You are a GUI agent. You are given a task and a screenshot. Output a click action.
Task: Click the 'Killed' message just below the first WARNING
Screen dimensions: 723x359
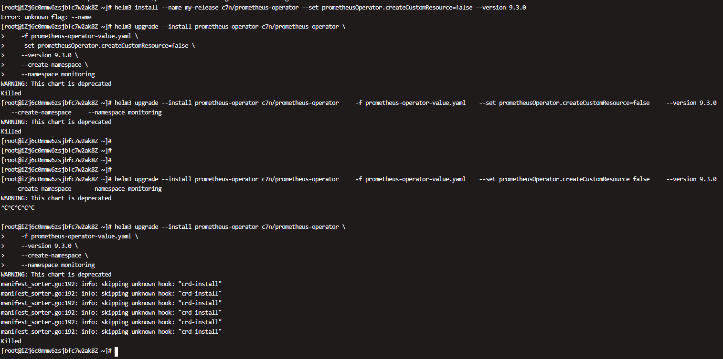pyautogui.click(x=11, y=93)
